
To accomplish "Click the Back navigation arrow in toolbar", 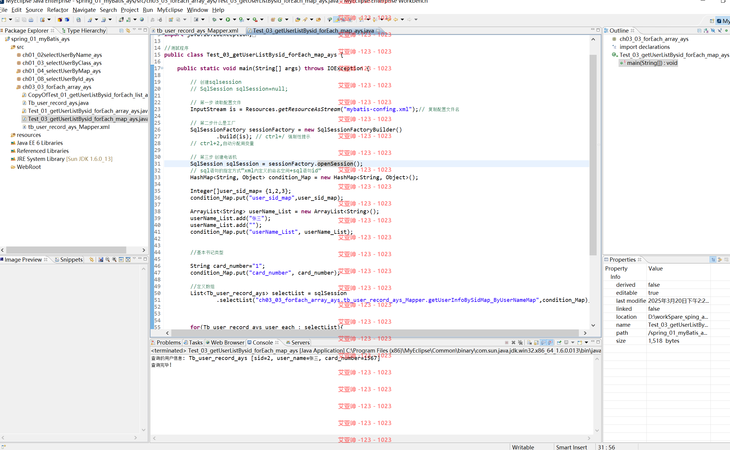I will click(x=396, y=20).
